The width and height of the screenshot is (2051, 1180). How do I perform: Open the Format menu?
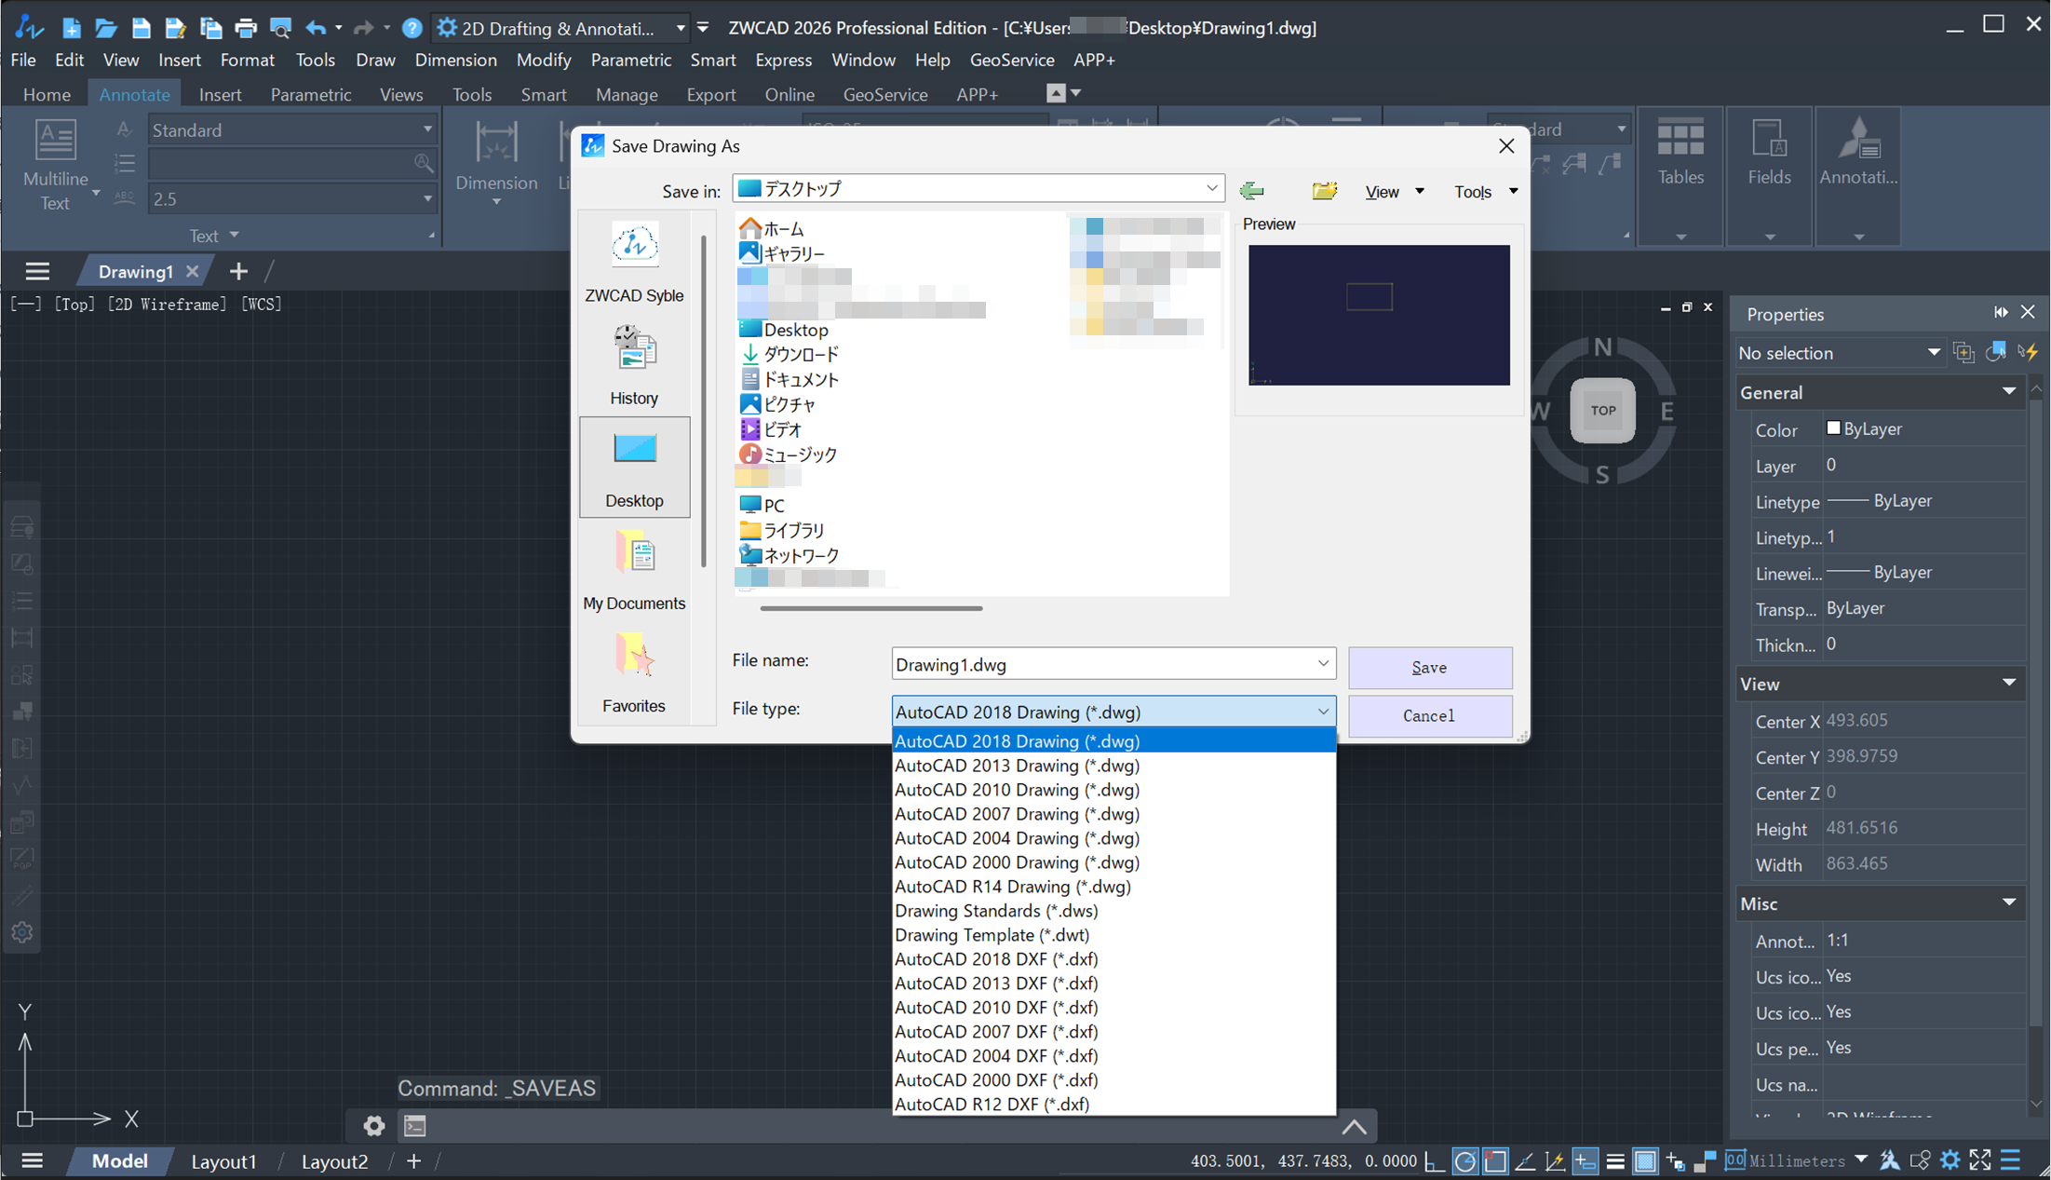pos(246,60)
